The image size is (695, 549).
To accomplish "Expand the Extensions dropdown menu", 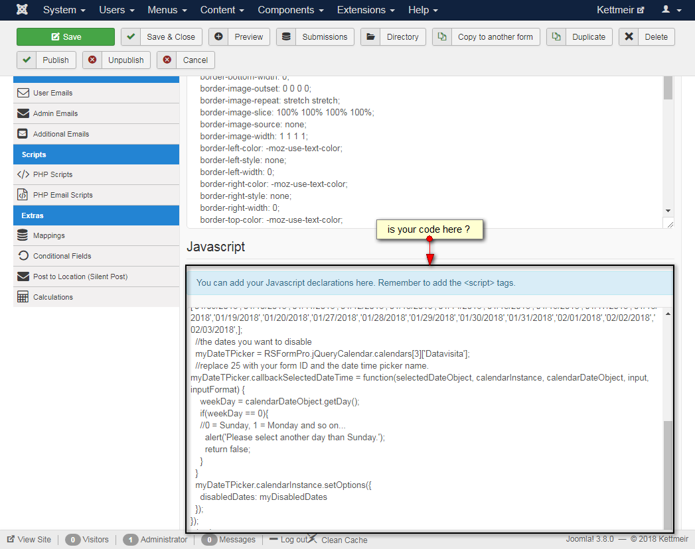I will 366,10.
